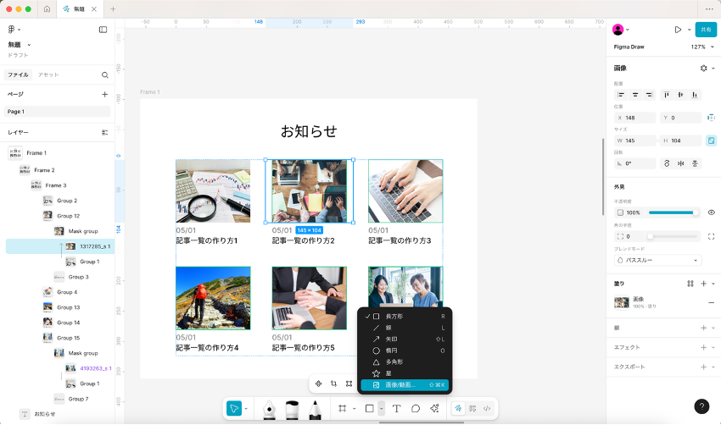Rotate selection 90 degrees
Screen dimensions: 721x425
click(x=667, y=163)
